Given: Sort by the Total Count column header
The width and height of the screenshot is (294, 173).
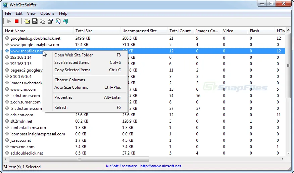Looking at the screenshot, I should [x=181, y=31].
